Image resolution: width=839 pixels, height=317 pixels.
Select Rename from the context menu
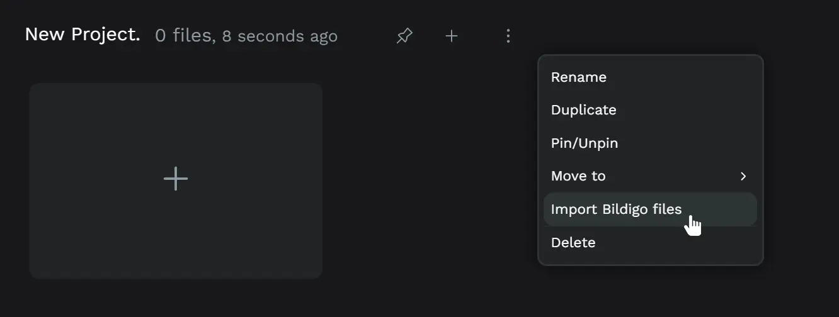pyautogui.click(x=578, y=77)
